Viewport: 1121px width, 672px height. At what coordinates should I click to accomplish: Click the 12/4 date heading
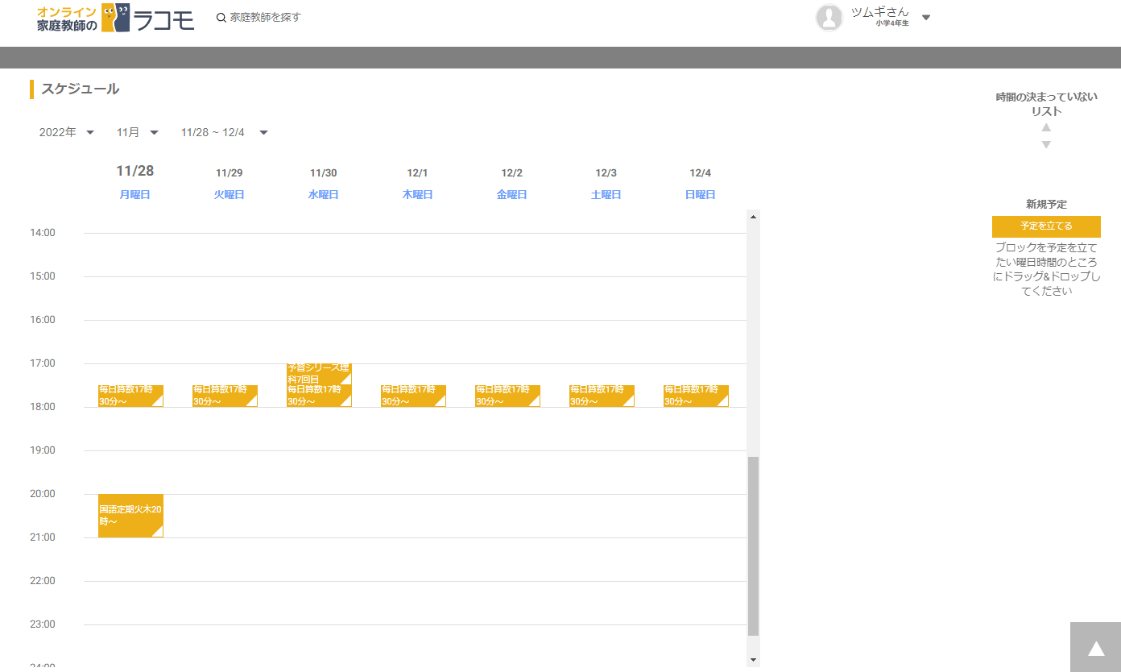(x=700, y=173)
